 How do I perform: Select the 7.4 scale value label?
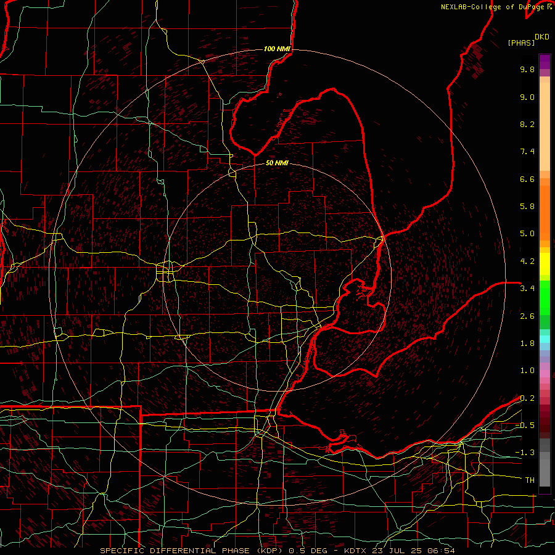coord(527,152)
